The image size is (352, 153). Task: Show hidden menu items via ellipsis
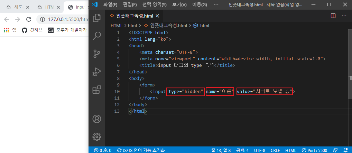click(216, 4)
